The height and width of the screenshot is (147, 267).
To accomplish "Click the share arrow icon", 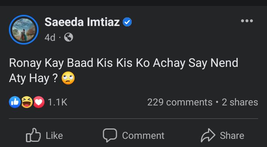I will pos(208,135).
